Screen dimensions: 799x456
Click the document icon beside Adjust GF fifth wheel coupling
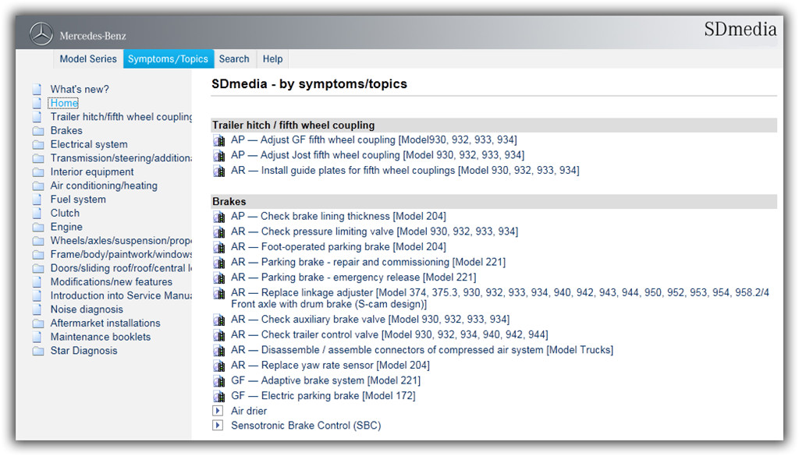click(x=218, y=140)
